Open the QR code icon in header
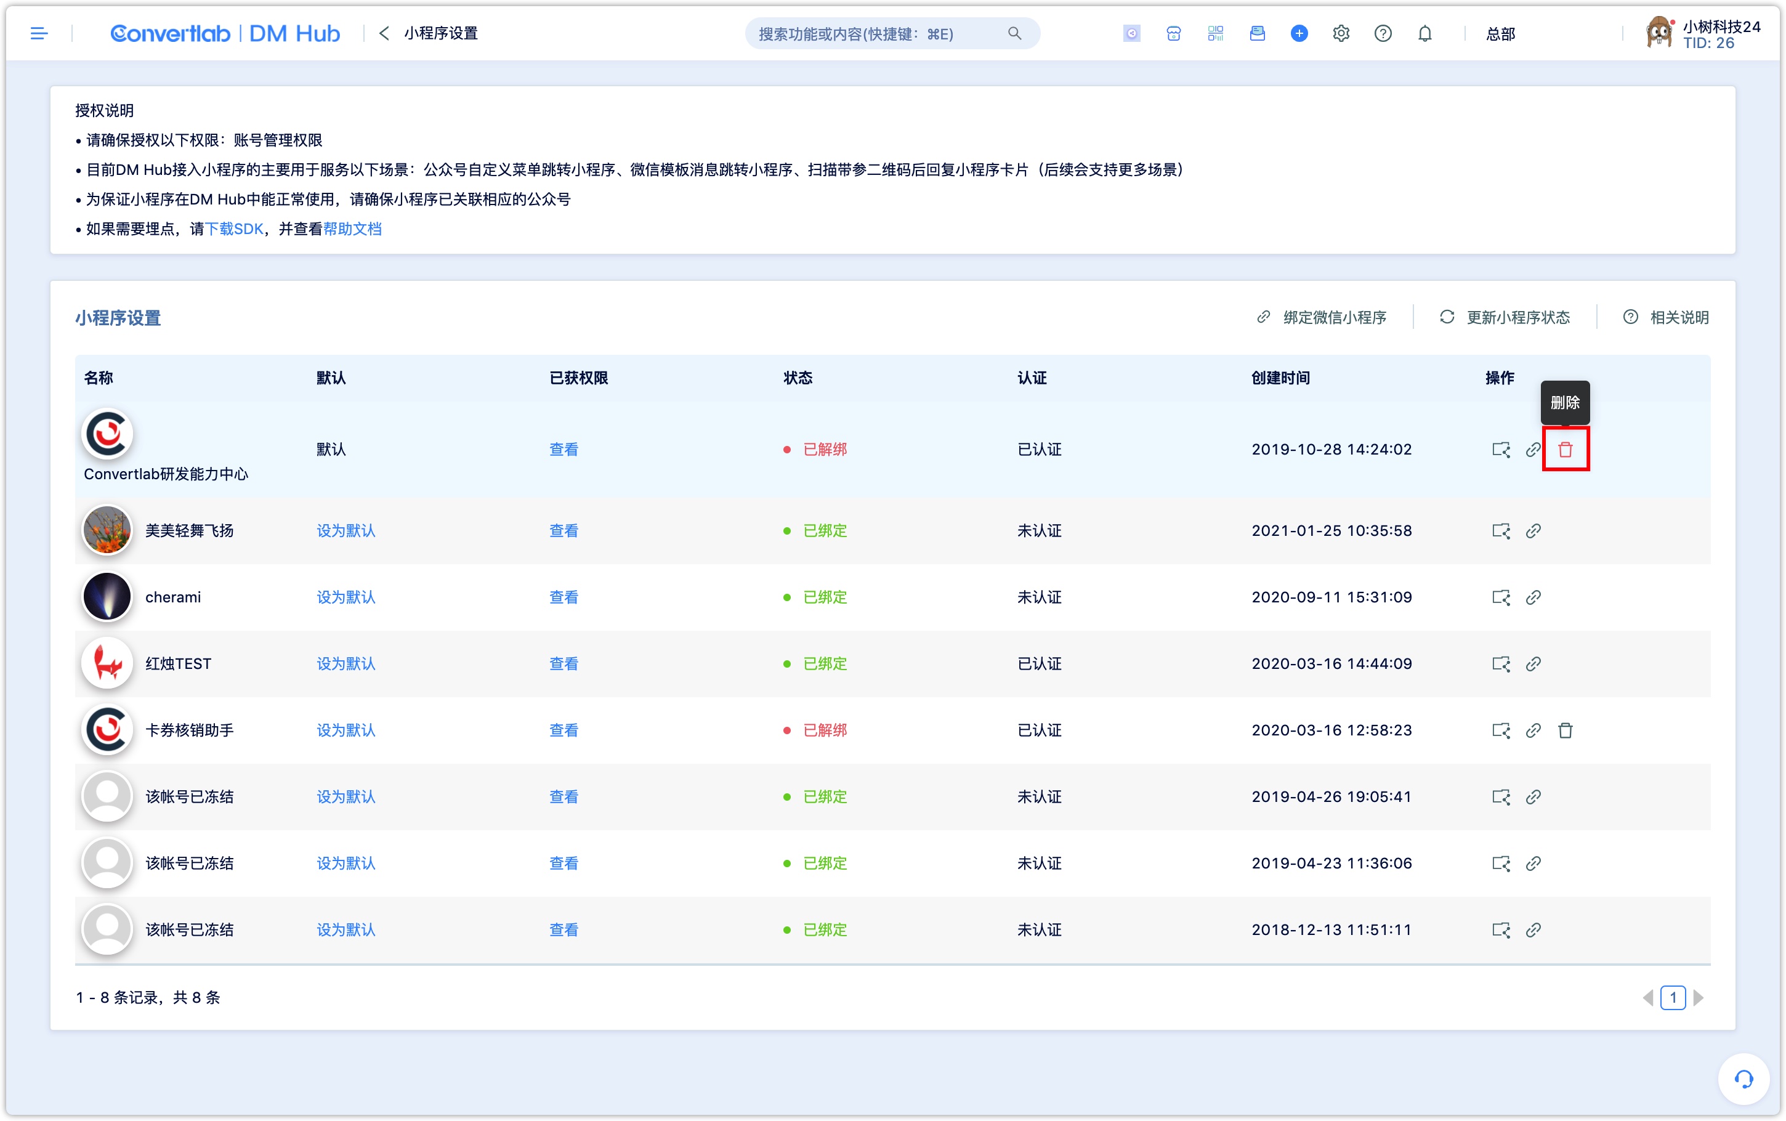Viewport: 1786px width, 1121px height. (x=1215, y=33)
